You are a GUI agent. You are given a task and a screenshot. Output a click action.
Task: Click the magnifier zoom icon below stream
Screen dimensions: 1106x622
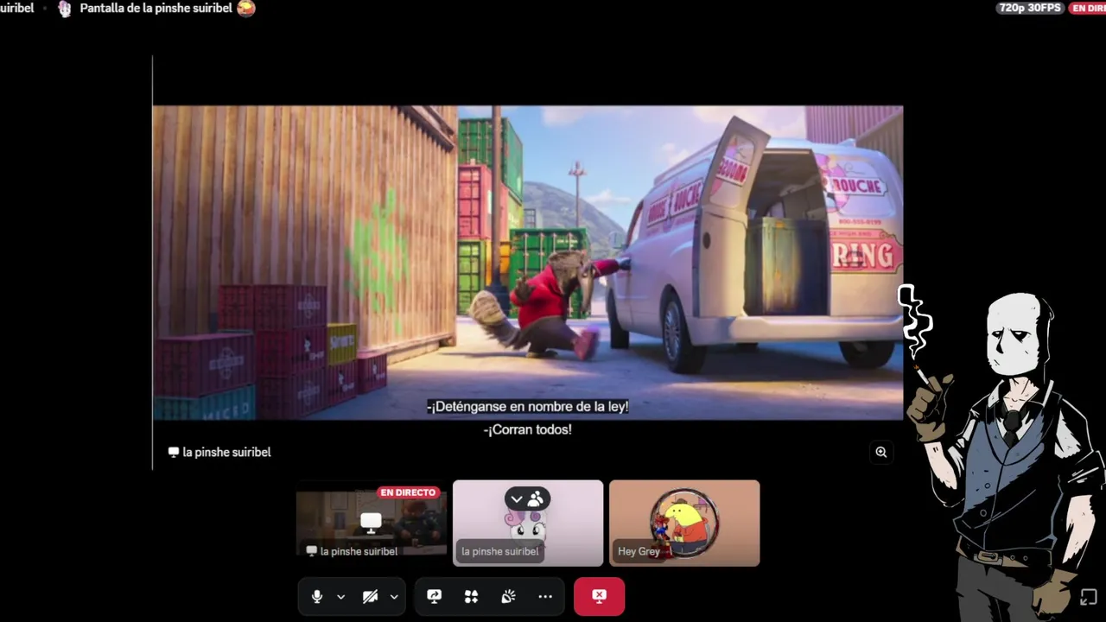[x=880, y=452]
